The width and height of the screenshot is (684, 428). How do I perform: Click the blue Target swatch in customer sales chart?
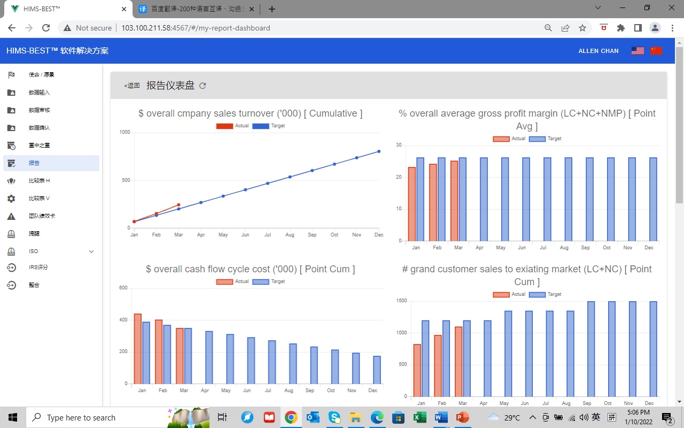pos(537,295)
